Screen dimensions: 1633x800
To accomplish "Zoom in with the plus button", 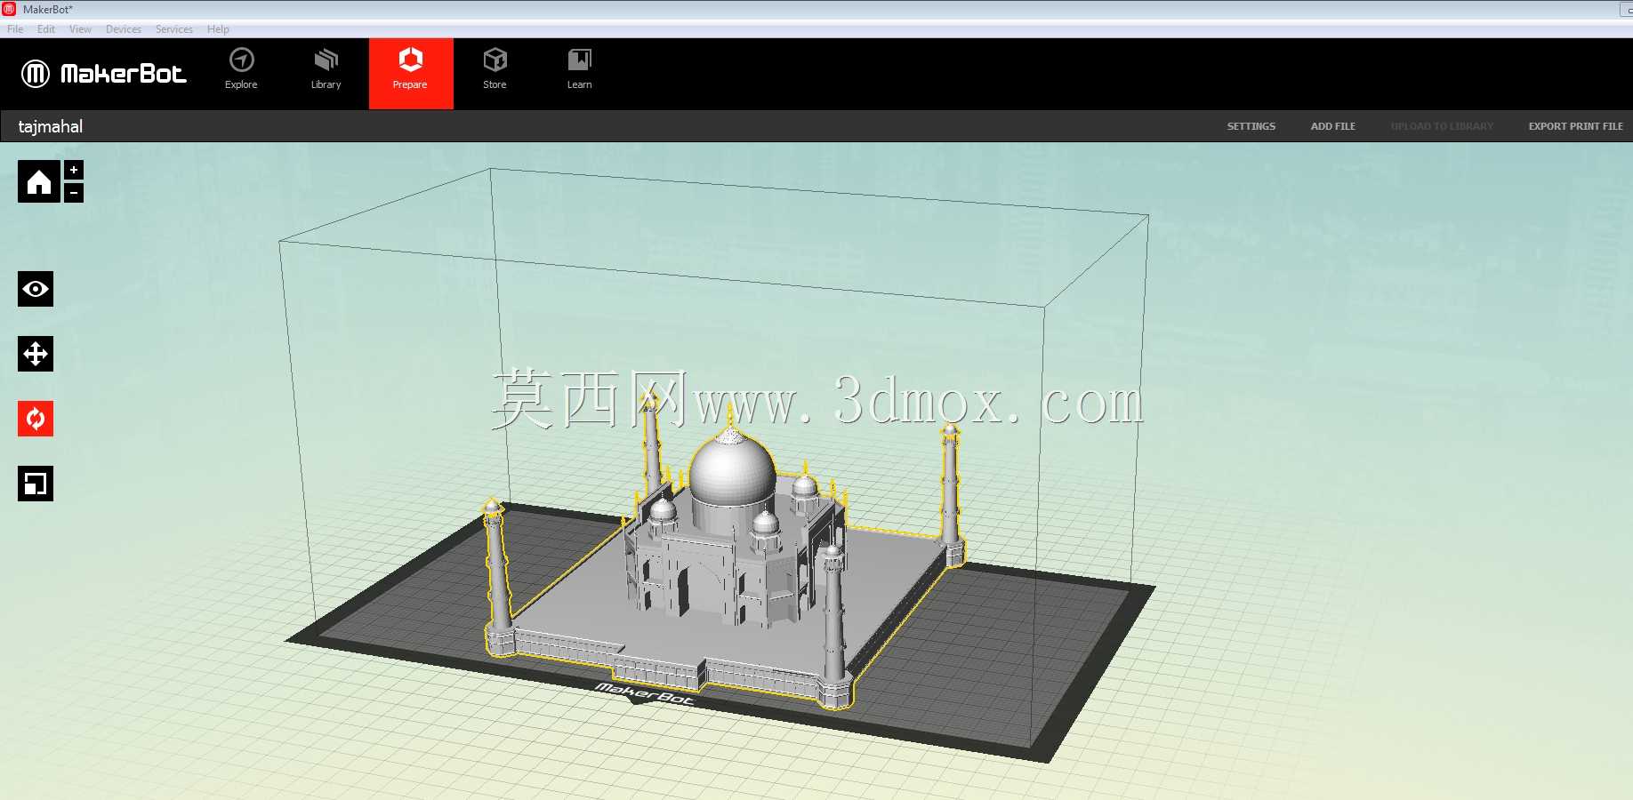I will [x=74, y=170].
